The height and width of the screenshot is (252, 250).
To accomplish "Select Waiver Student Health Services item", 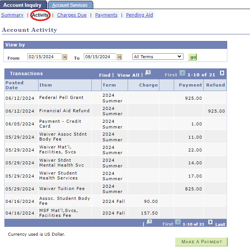I will pyautogui.click(x=58, y=175).
